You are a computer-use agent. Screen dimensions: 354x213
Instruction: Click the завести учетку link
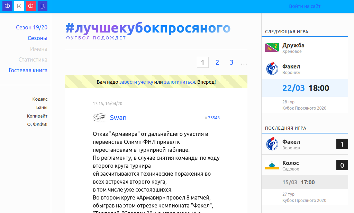point(136,82)
